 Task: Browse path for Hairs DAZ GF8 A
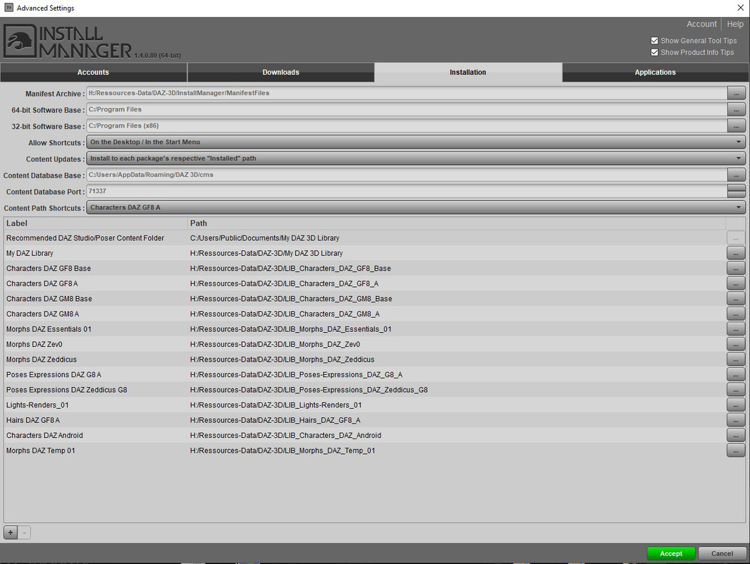point(736,420)
